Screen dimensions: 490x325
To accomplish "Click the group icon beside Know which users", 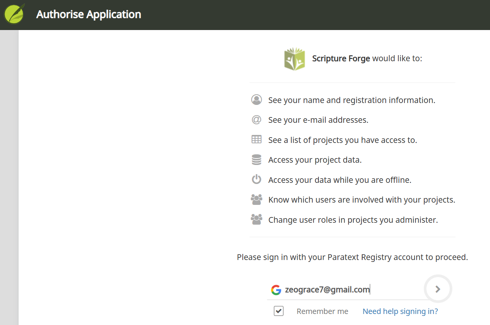I will [257, 199].
